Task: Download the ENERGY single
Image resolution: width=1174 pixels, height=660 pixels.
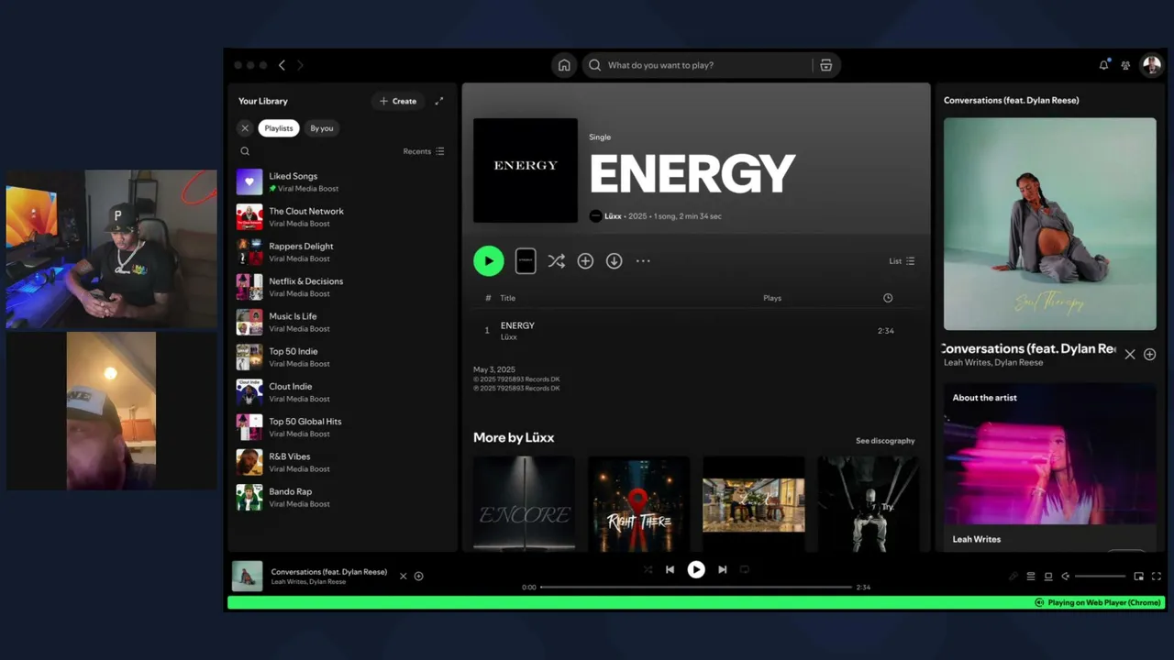Action: point(615,261)
